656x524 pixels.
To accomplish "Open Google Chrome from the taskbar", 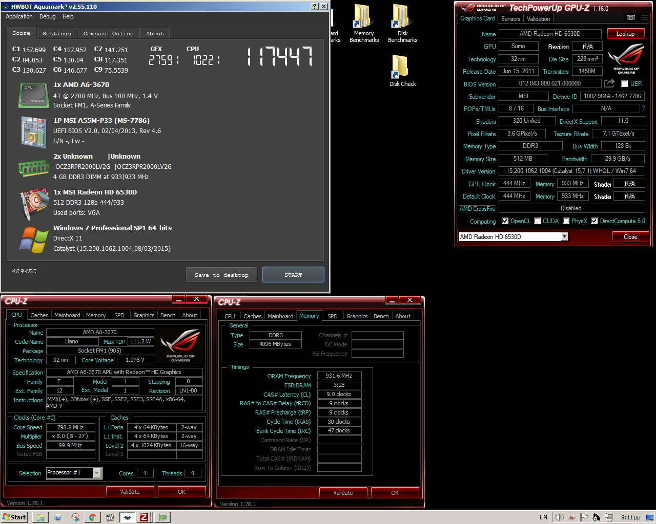I will coord(92,517).
